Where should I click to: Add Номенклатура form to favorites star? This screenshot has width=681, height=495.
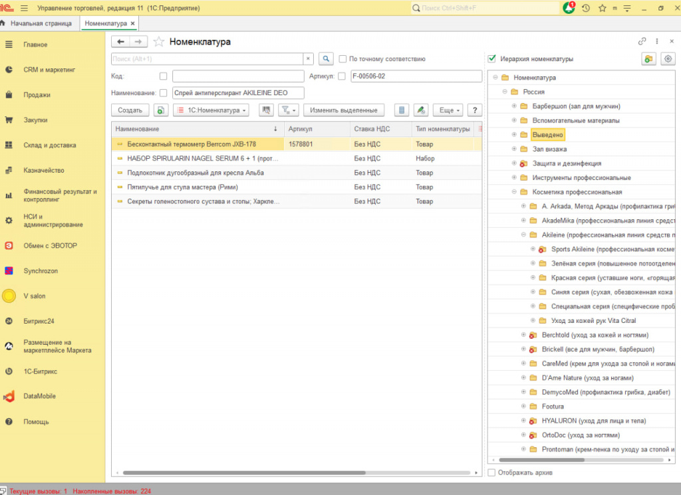coord(158,42)
